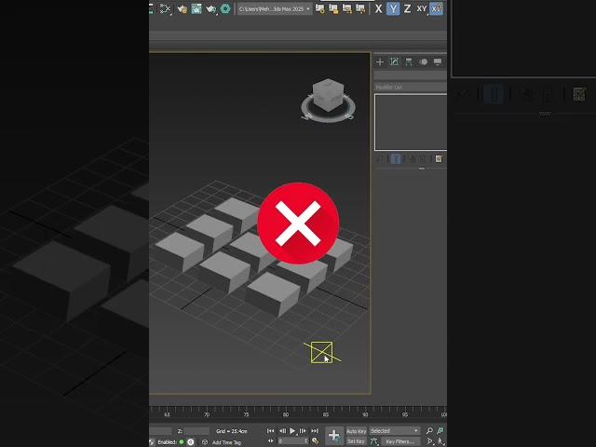Click the third project folder icon
Screen dimensions: 596x447
(x=347, y=8)
